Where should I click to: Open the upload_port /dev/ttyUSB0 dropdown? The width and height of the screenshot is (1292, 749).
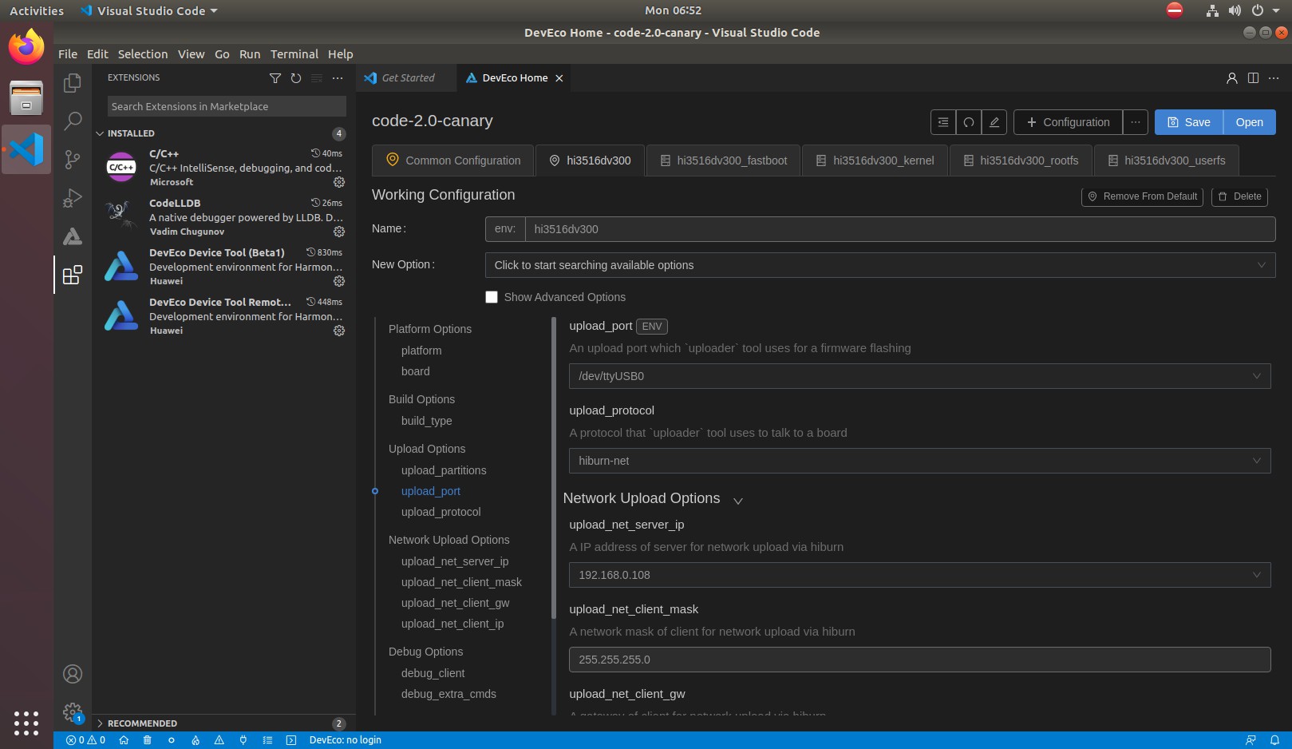919,376
